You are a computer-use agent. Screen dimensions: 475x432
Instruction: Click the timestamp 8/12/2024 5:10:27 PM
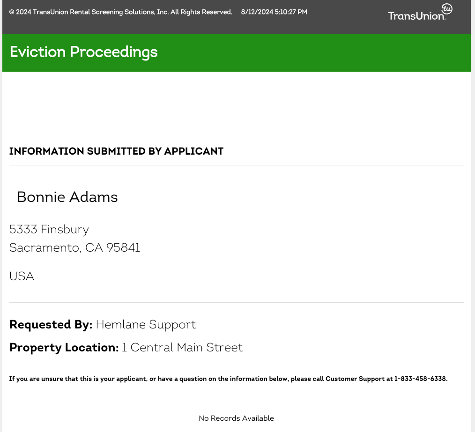[274, 12]
